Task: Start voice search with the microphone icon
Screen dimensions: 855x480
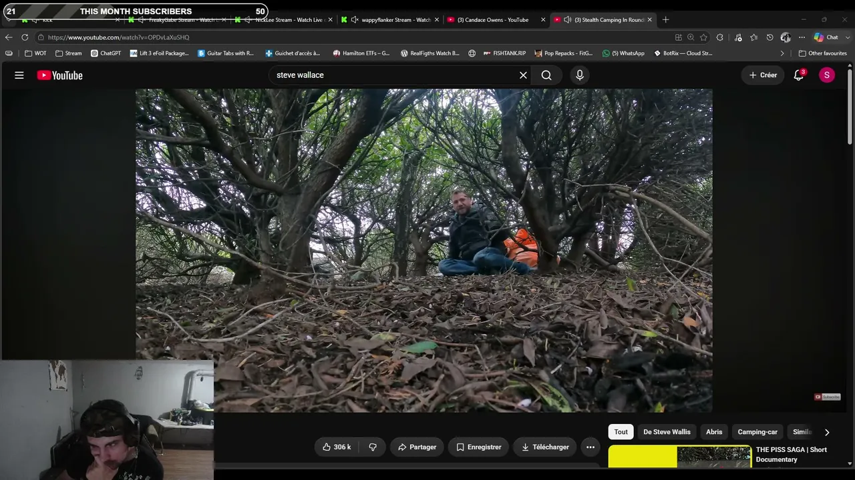Action: pos(580,75)
